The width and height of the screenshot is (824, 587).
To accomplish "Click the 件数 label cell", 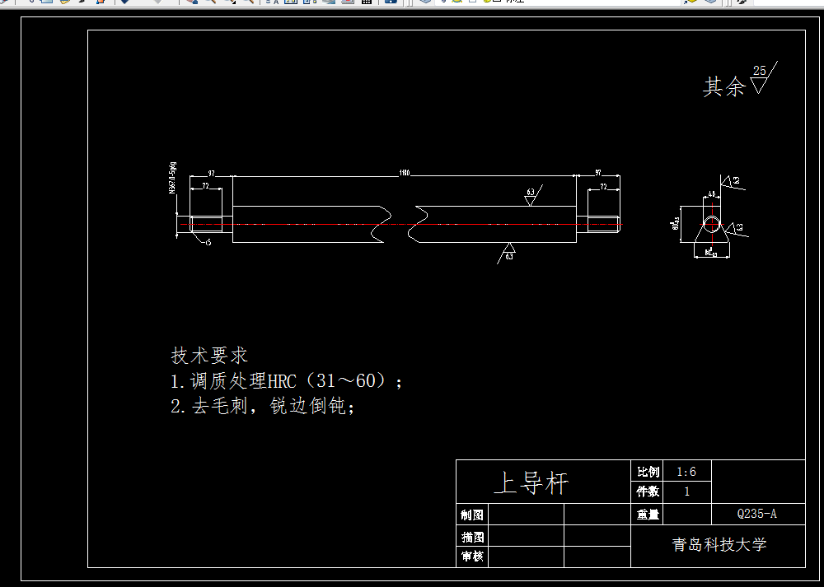I will 648,491.
